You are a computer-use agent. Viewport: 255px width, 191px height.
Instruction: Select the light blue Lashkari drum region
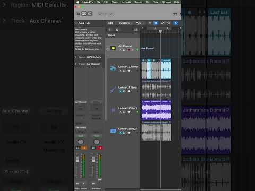tap(166, 69)
